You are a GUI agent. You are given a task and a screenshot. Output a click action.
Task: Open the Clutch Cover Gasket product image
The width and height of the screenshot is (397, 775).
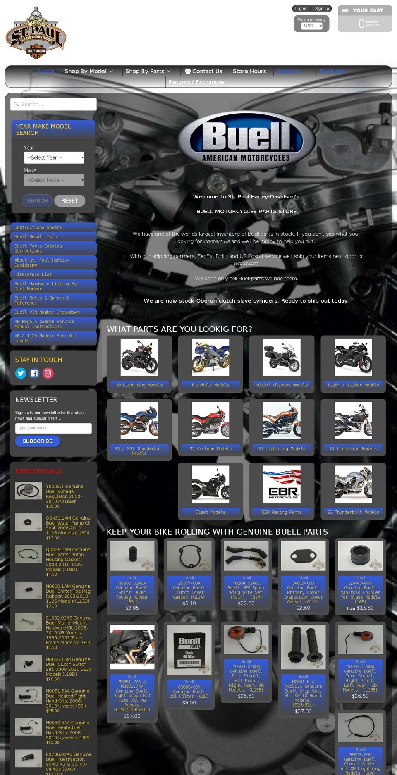(x=189, y=556)
